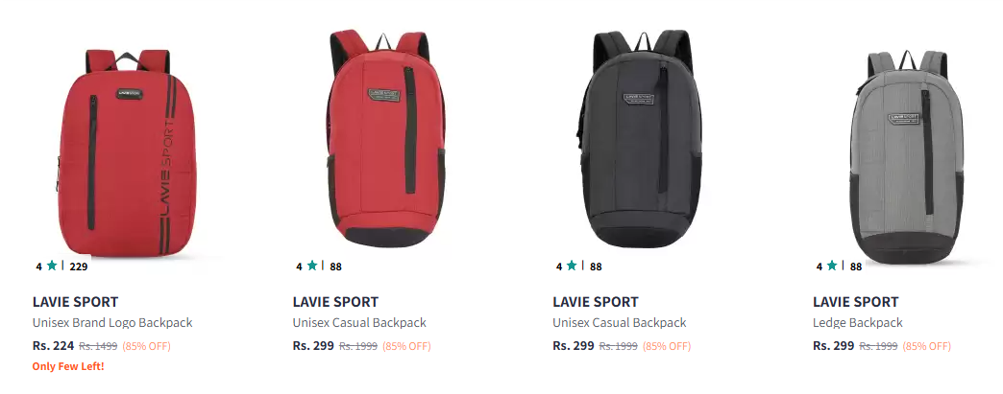Click star icon under grey Ledge backpack

832,266
